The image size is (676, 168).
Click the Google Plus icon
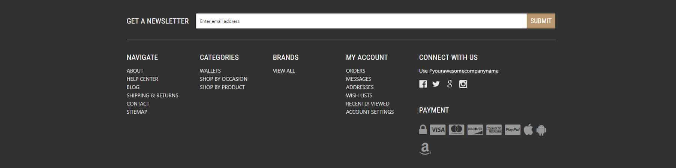coord(450,84)
